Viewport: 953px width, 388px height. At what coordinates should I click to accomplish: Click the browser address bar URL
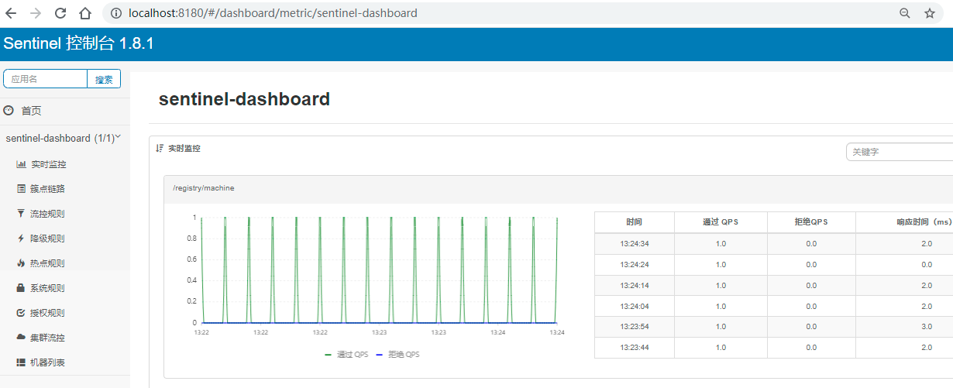(273, 13)
